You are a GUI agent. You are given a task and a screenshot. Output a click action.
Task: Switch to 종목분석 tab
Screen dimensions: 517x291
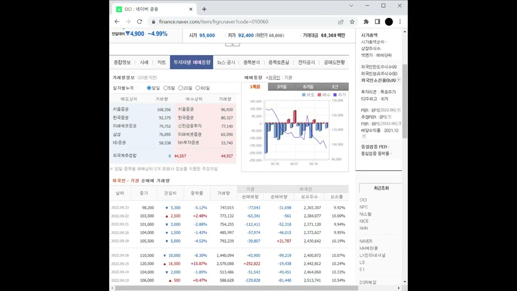coord(251,62)
